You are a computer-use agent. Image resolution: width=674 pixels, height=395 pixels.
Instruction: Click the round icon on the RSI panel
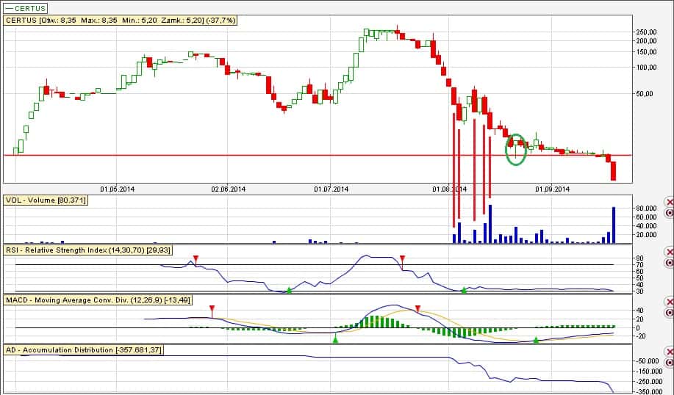[x=669, y=262]
